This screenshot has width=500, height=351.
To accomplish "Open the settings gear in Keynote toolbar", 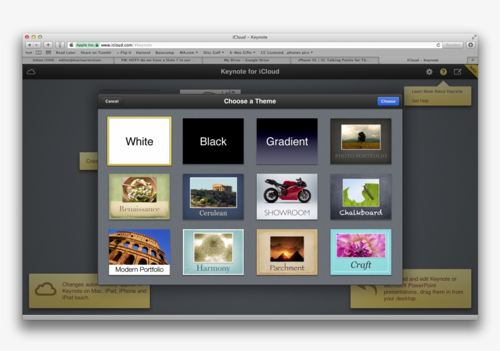I will pyautogui.click(x=429, y=72).
